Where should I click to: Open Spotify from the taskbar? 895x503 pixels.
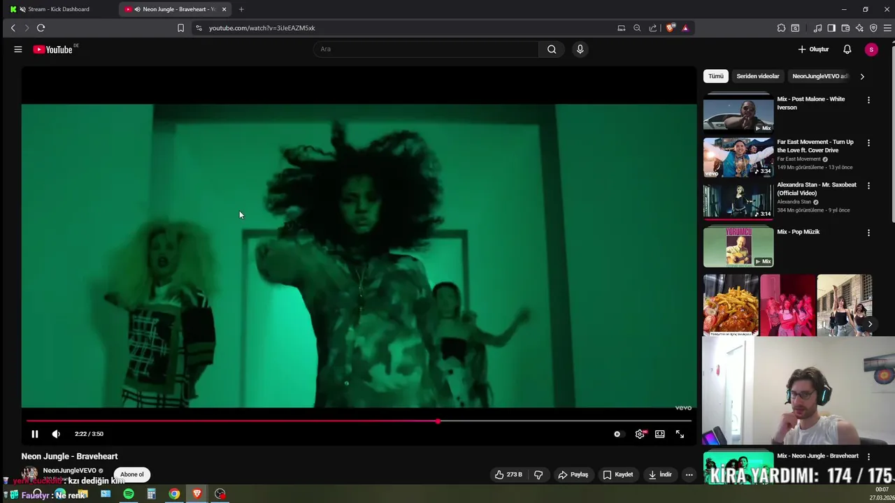point(129,495)
